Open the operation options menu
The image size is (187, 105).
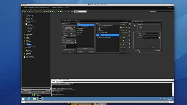click(x=160, y=38)
